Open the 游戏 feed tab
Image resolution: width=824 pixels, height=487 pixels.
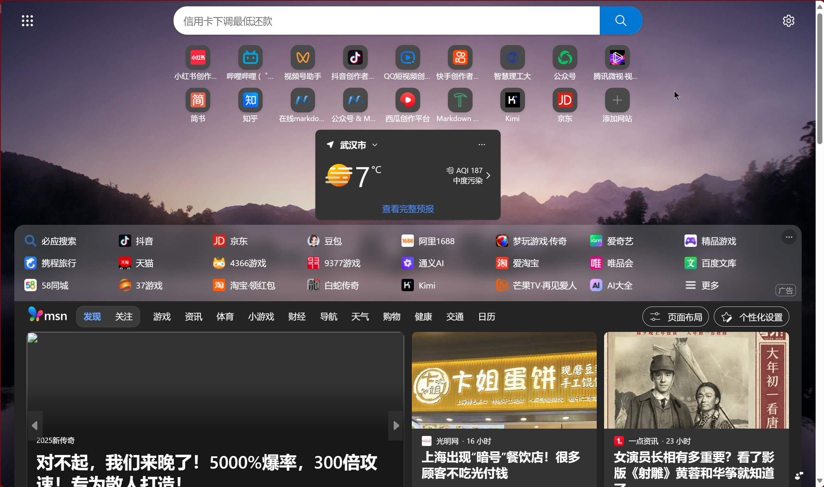pos(162,316)
